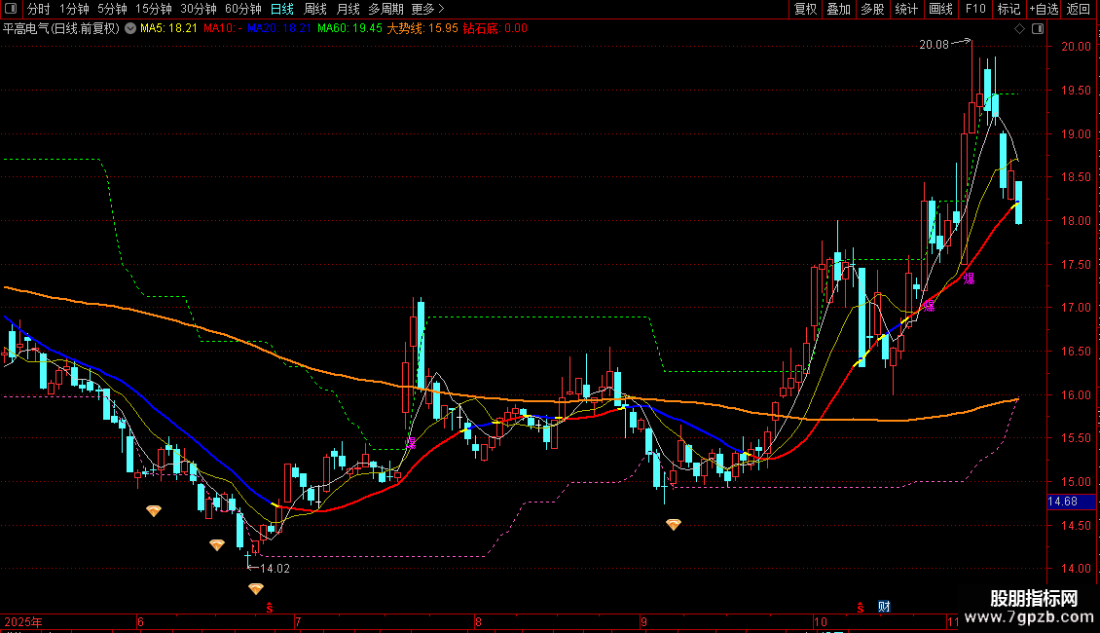Expand the 更多 timeframe options
1100x633 pixels.
tap(427, 9)
